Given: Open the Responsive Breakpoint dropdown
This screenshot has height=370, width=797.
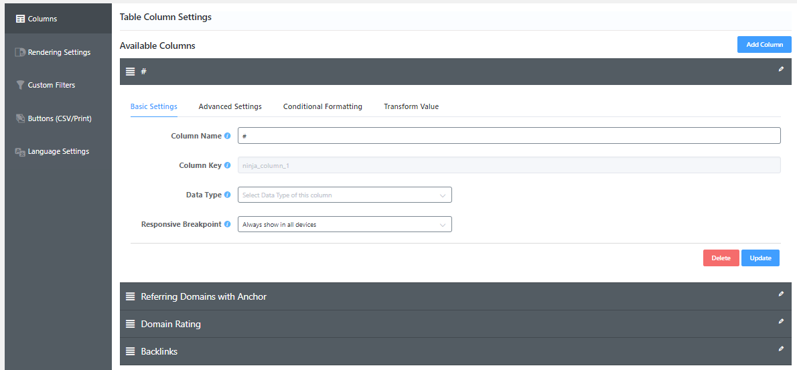Looking at the screenshot, I should pyautogui.click(x=345, y=224).
